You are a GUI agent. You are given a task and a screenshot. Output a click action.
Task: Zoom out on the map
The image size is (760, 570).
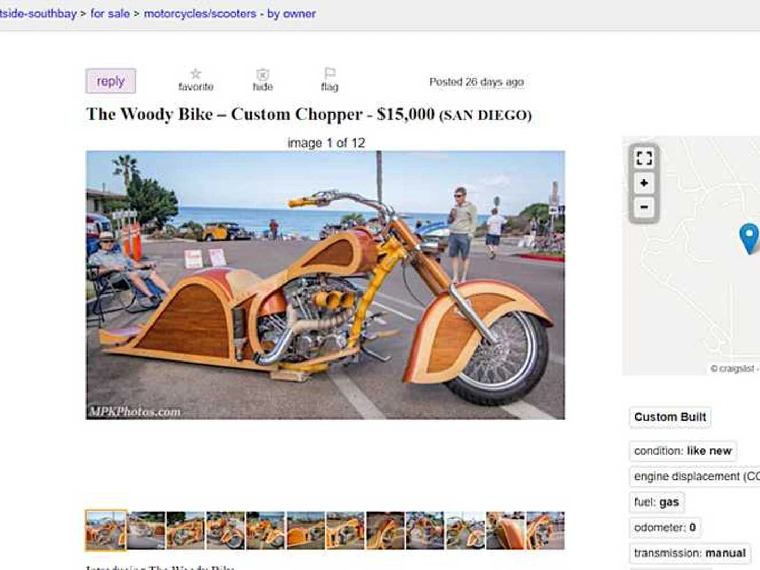point(644,207)
